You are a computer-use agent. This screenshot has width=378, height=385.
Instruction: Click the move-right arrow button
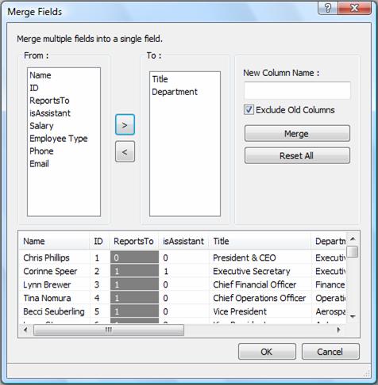[x=125, y=124]
